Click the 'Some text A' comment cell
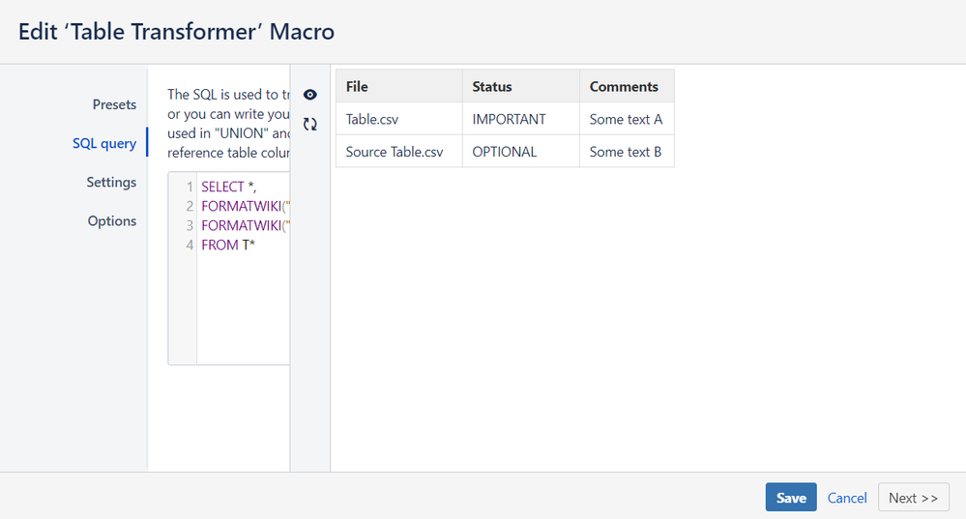Screen dimensions: 966x519 626,119
